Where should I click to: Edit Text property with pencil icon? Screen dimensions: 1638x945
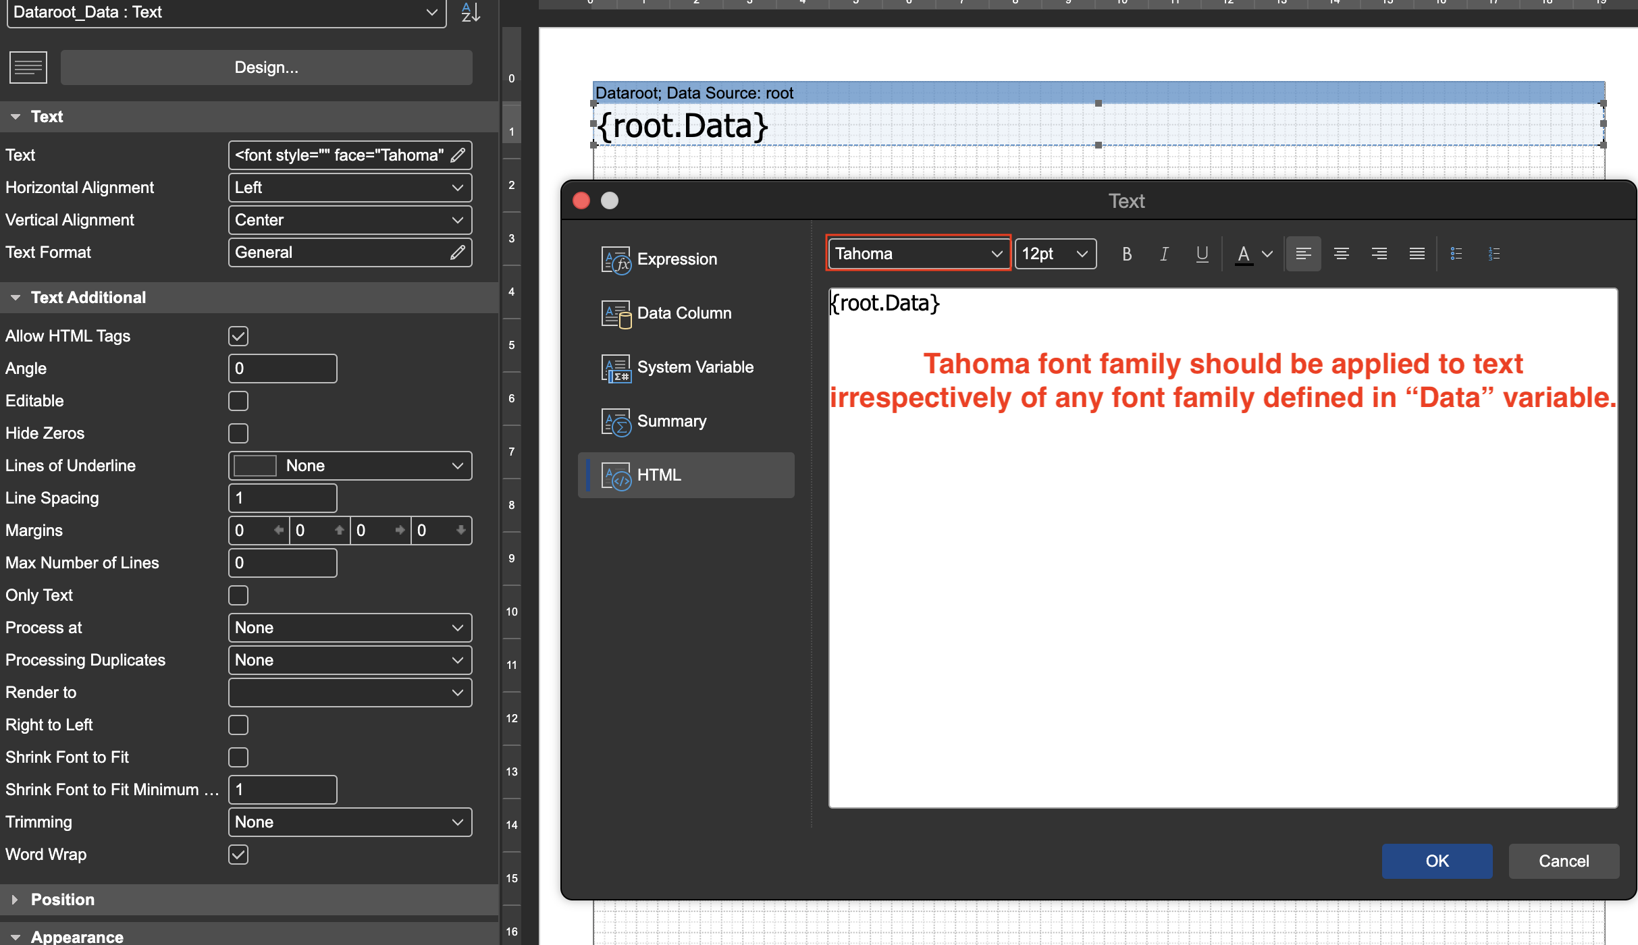coord(458,155)
